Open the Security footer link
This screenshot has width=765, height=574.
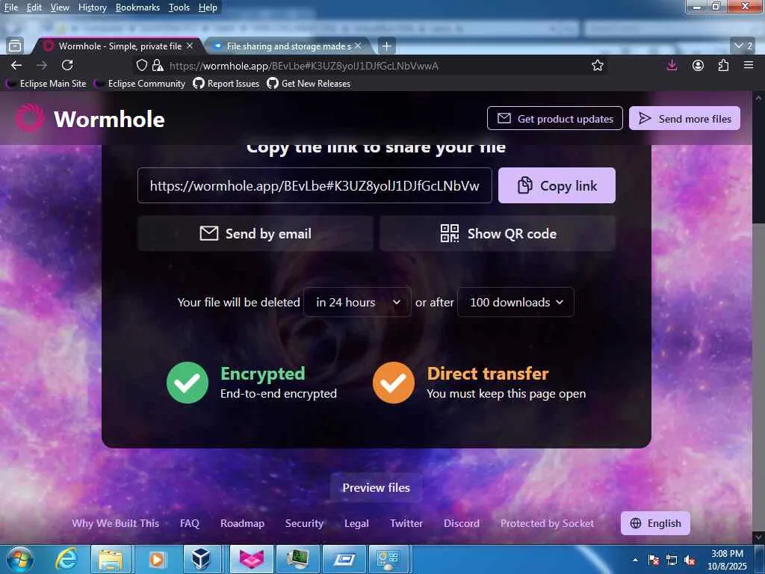point(305,523)
